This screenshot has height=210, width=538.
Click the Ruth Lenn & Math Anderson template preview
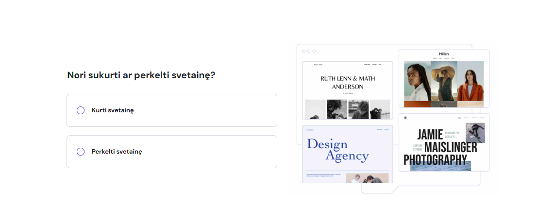pyautogui.click(x=347, y=83)
